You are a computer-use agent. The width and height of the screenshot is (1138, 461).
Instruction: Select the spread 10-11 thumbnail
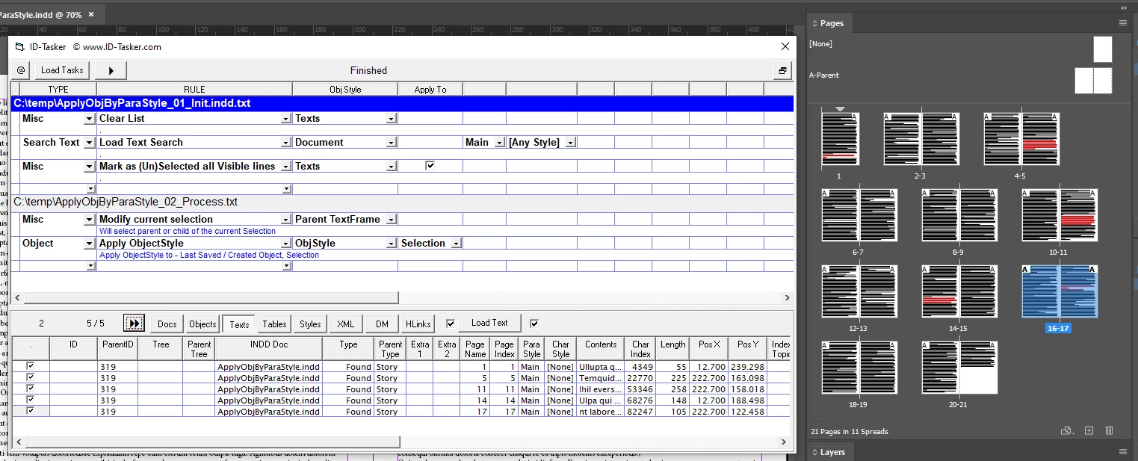click(x=1060, y=215)
